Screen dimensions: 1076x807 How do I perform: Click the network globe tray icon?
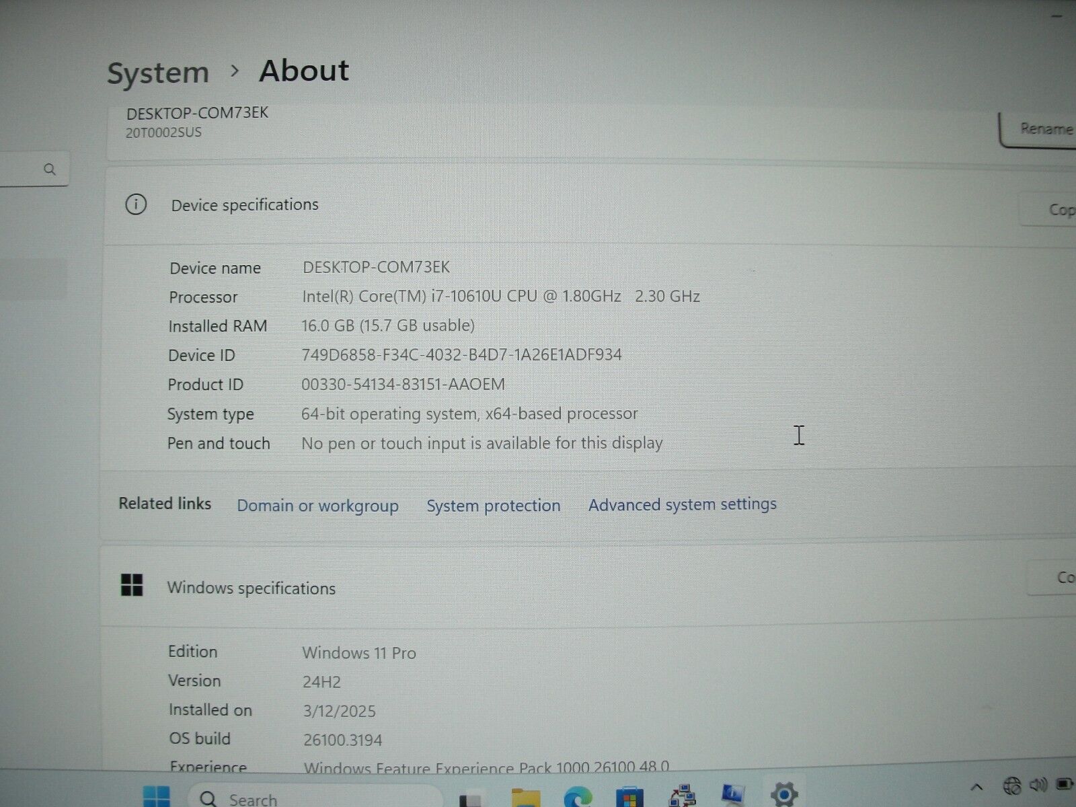tap(1012, 785)
